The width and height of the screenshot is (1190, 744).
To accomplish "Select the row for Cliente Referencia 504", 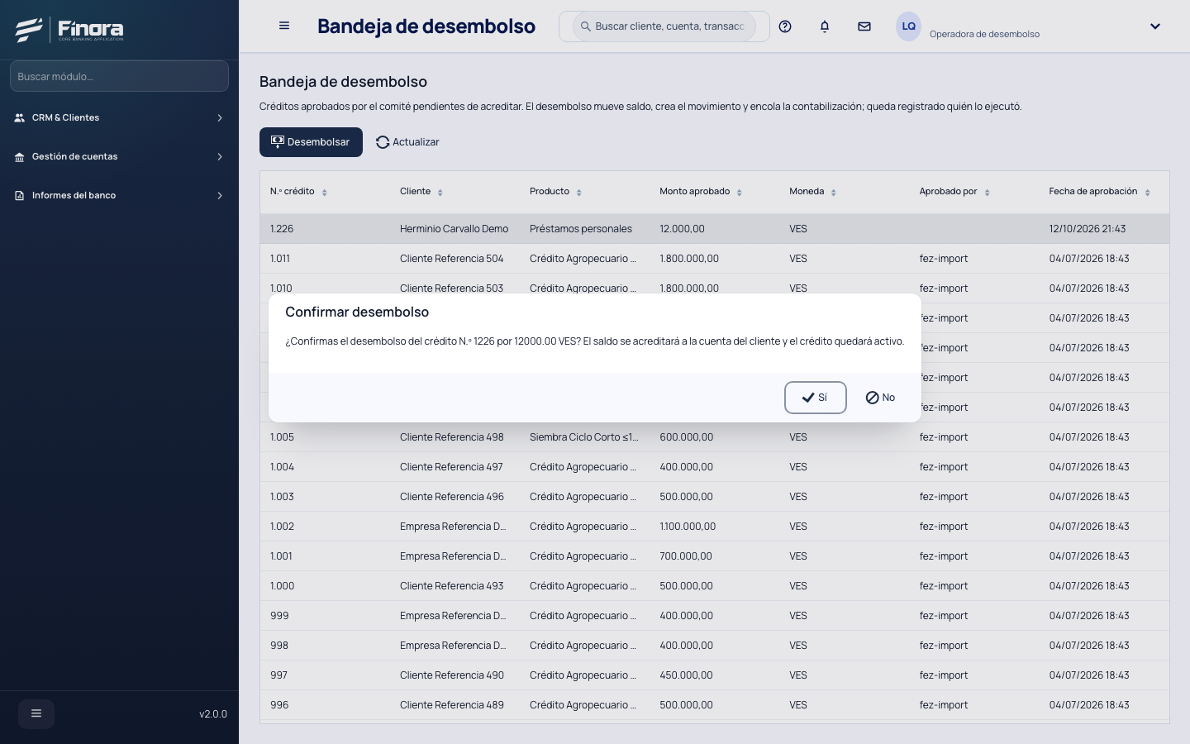I will pos(715,259).
